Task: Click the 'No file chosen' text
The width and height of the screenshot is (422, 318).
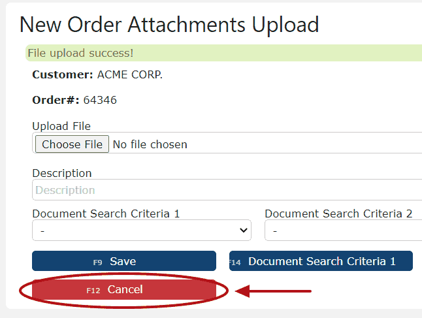Action: pyautogui.click(x=150, y=144)
